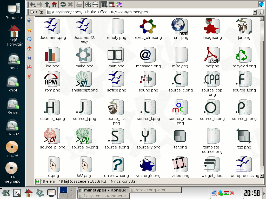Screen dimensions: 266x199
Task: Select the vectorgfx.png file
Action: tap(148, 167)
